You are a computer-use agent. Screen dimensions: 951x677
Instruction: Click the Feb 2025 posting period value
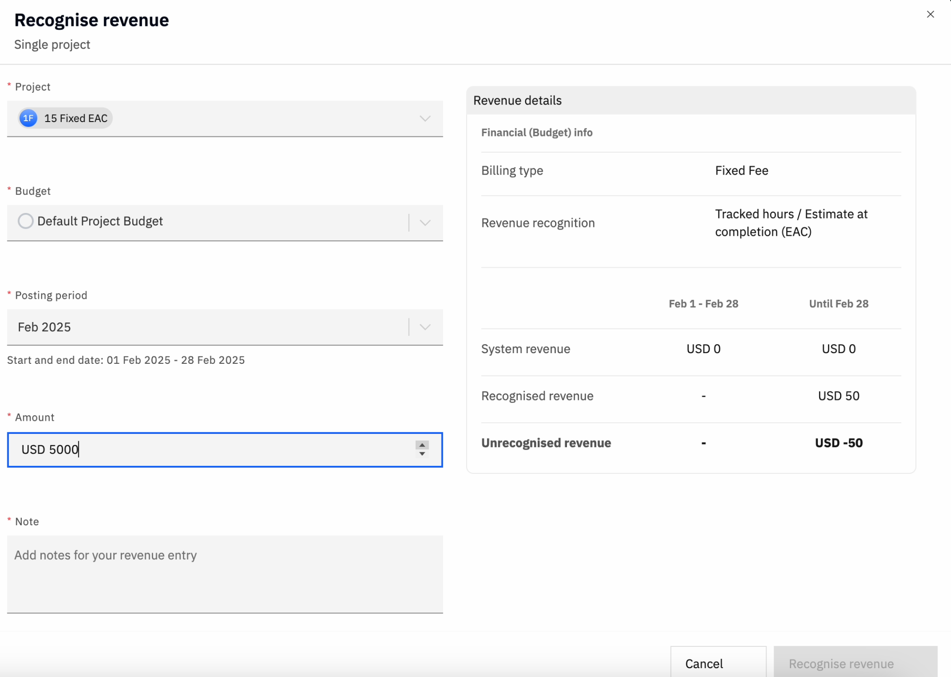pyautogui.click(x=45, y=327)
